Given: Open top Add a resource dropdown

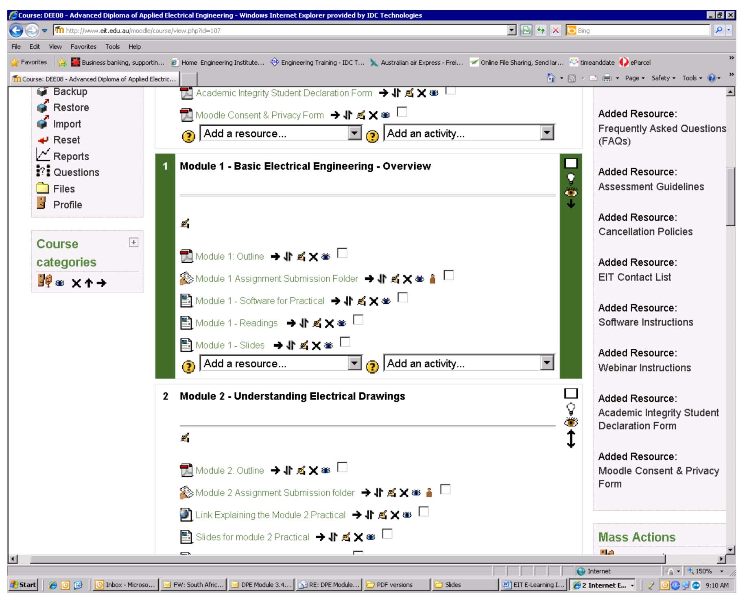Looking at the screenshot, I should coord(281,133).
